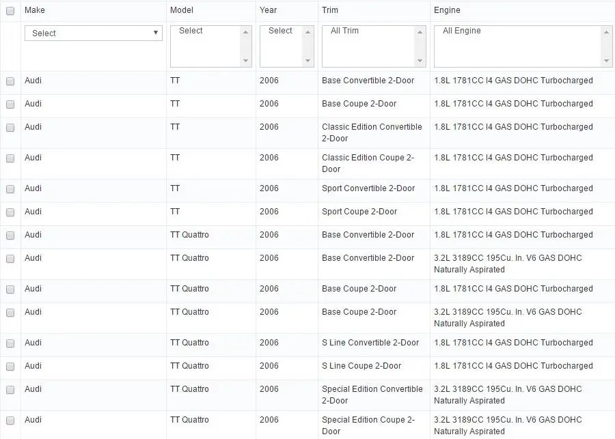Check the TT Quattro S Line Convertible row
The height and width of the screenshot is (439, 615).
click(10, 343)
